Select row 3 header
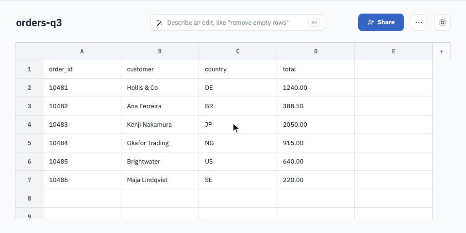 tap(30, 106)
